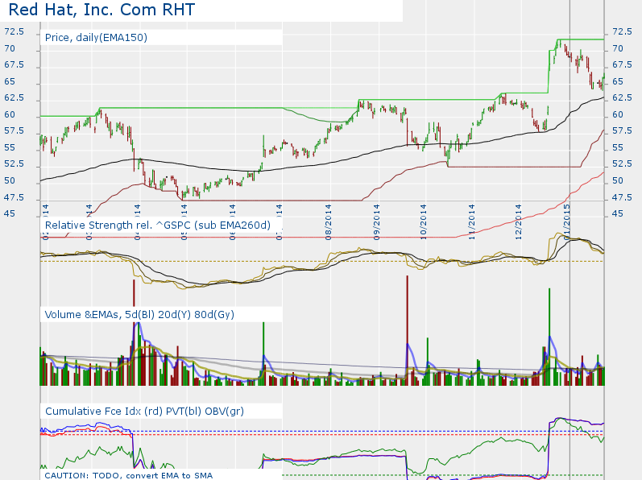The height and width of the screenshot is (480, 642).
Task: Click the right-axis 62.5 price label
Action: pyautogui.click(x=622, y=97)
